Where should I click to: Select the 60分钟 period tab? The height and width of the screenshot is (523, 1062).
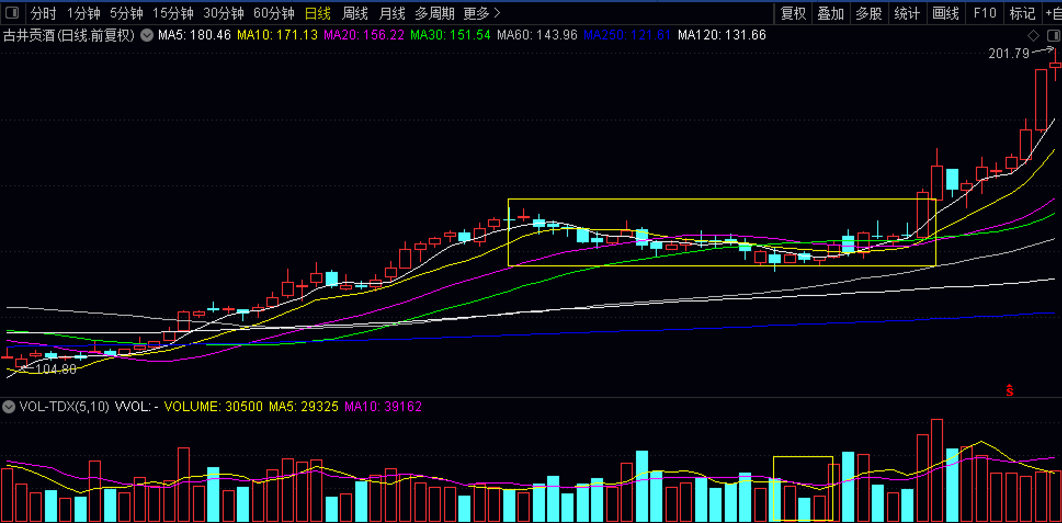point(274,13)
